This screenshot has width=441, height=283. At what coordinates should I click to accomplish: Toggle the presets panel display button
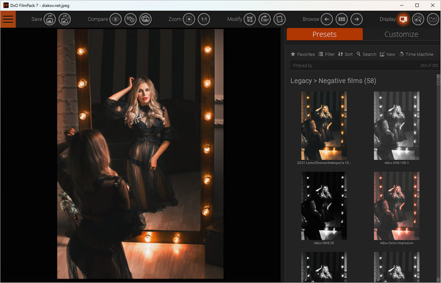click(403, 19)
